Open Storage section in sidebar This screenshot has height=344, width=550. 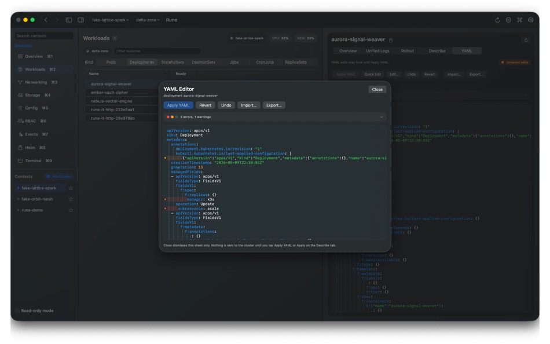[44, 95]
